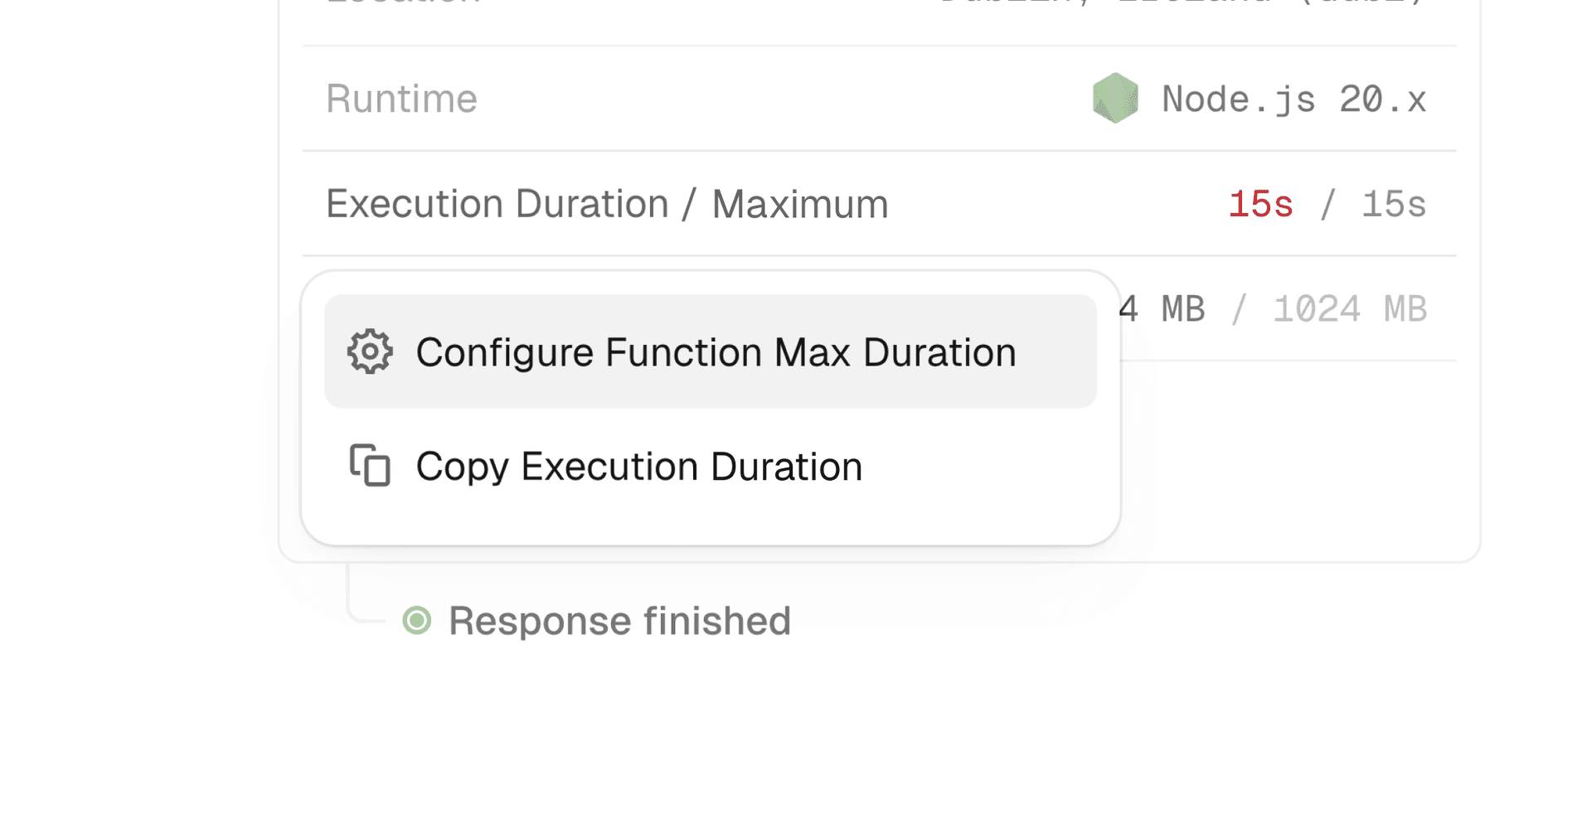Click the partially visible Location label at top
1592x833 pixels.
click(403, 3)
